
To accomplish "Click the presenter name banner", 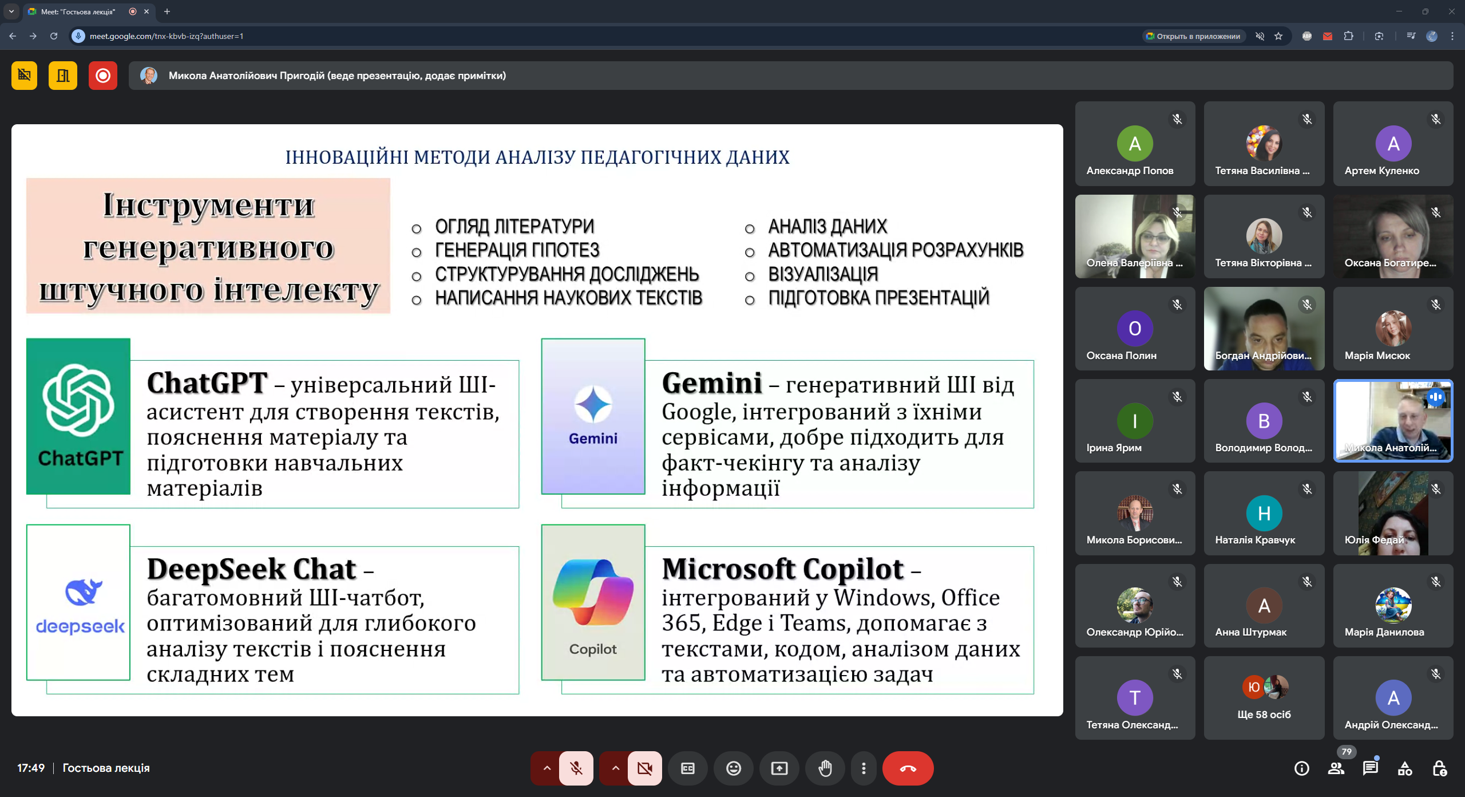I will [791, 76].
